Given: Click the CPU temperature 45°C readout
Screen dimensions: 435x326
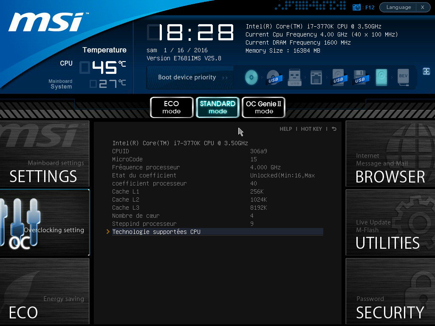Looking at the screenshot, I should pos(103,67).
